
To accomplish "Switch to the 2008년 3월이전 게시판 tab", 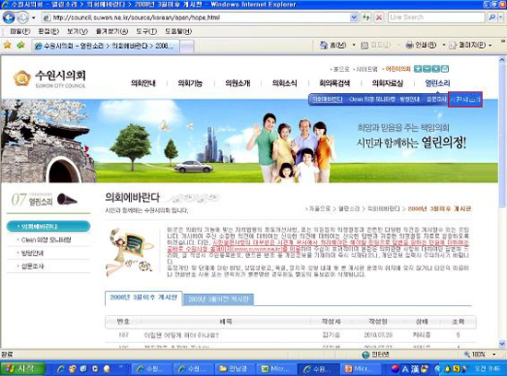I will click(x=218, y=300).
